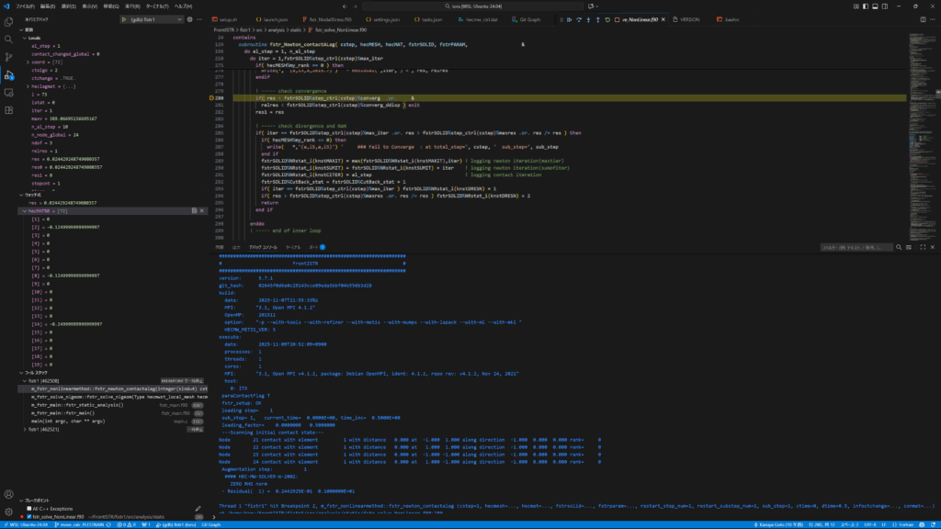The height and width of the screenshot is (529, 941).
Task: Click Git Graph in the status bar
Action: [x=210, y=524]
